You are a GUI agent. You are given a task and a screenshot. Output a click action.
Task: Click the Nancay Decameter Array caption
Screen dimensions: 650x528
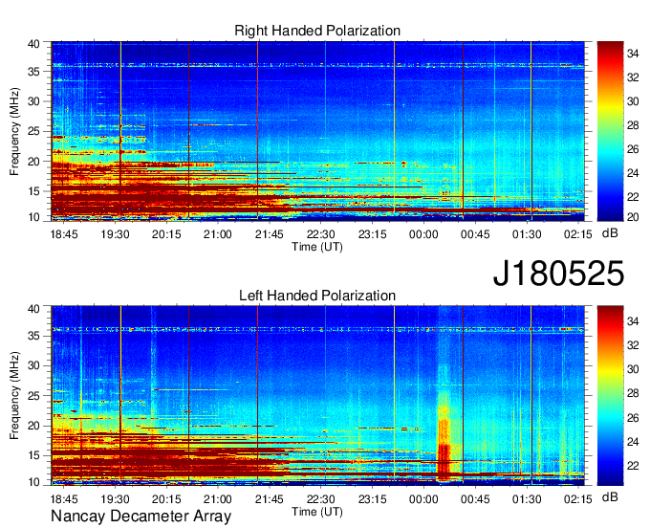(141, 516)
